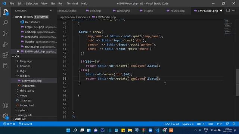Click the editor vertical scrollbar
This screenshot has height=134, width=239.
[238, 82]
